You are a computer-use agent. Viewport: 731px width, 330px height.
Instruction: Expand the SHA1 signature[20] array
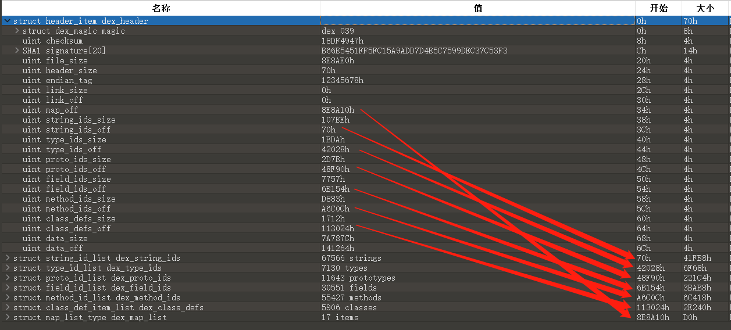(17, 51)
